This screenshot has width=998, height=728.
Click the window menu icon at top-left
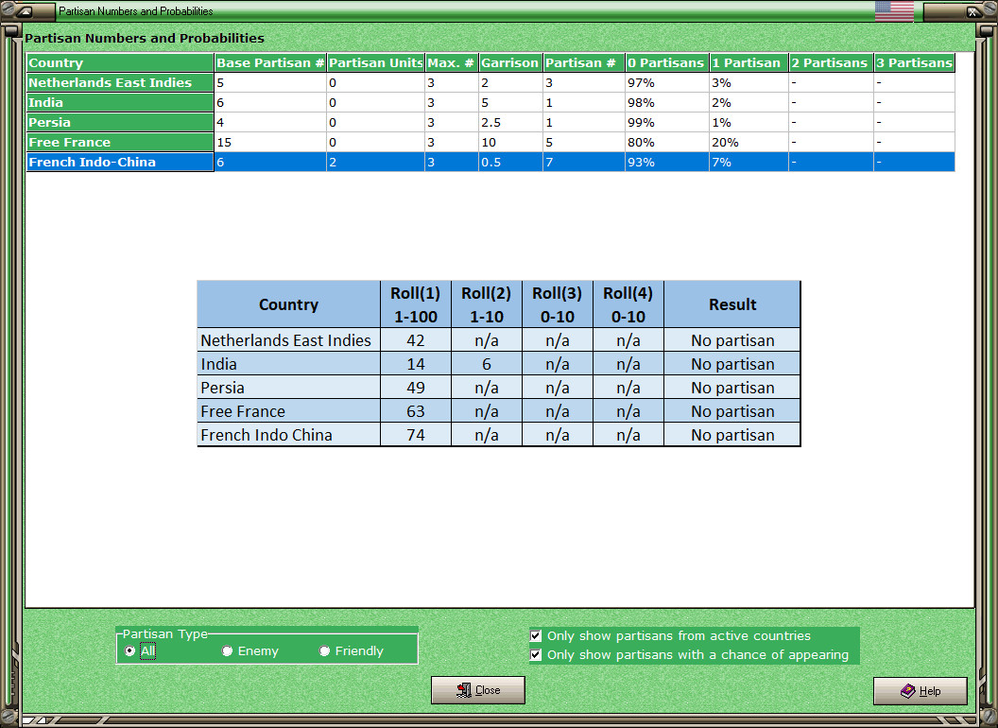[x=24, y=10]
